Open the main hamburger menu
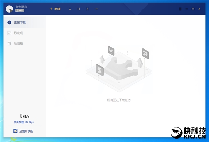Viewport: 209px width, 142px height. coord(180,9)
